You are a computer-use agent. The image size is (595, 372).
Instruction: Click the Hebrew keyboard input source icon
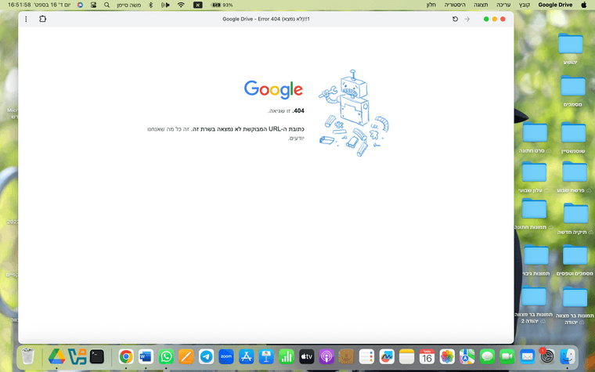[198, 5]
